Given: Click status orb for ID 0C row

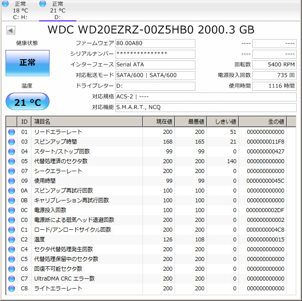Looking at the screenshot, I should click(12, 210).
